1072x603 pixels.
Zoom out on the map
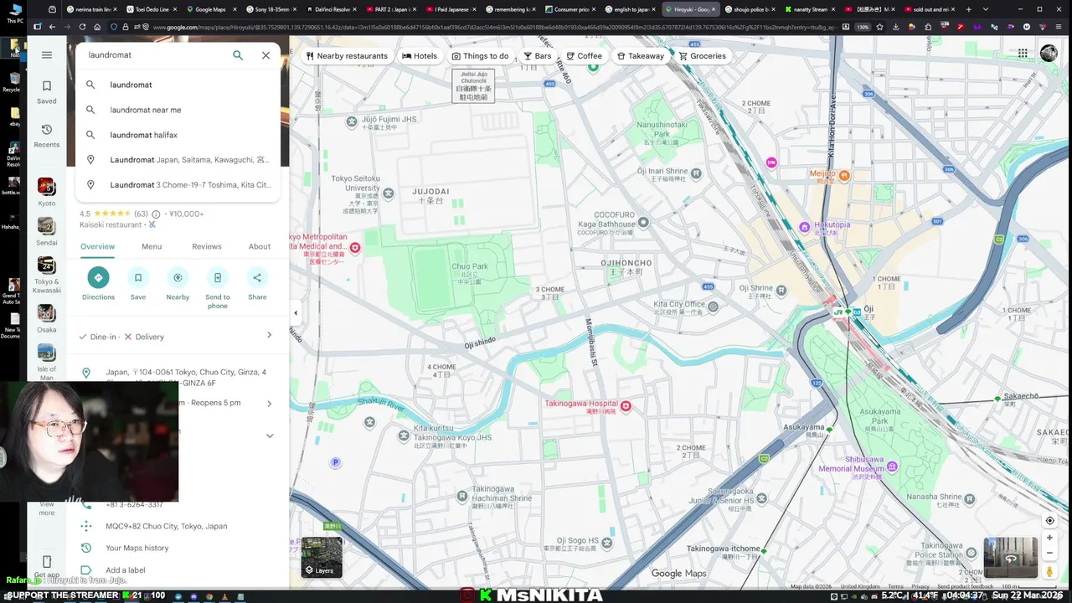pyautogui.click(x=1049, y=553)
